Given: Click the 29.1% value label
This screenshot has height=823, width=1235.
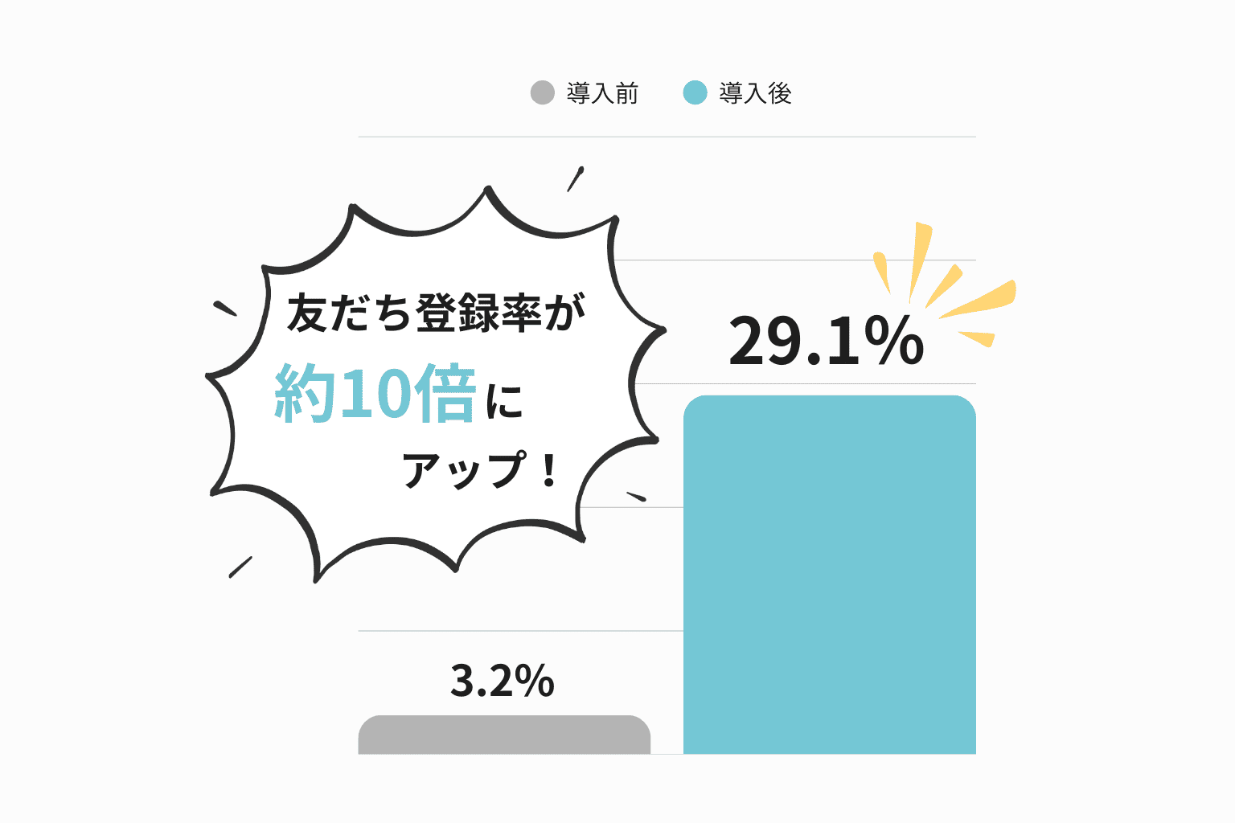Looking at the screenshot, I should [x=826, y=342].
